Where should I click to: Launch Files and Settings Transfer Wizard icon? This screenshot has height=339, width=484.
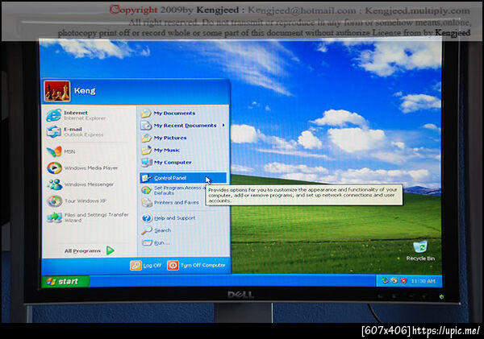click(55, 217)
